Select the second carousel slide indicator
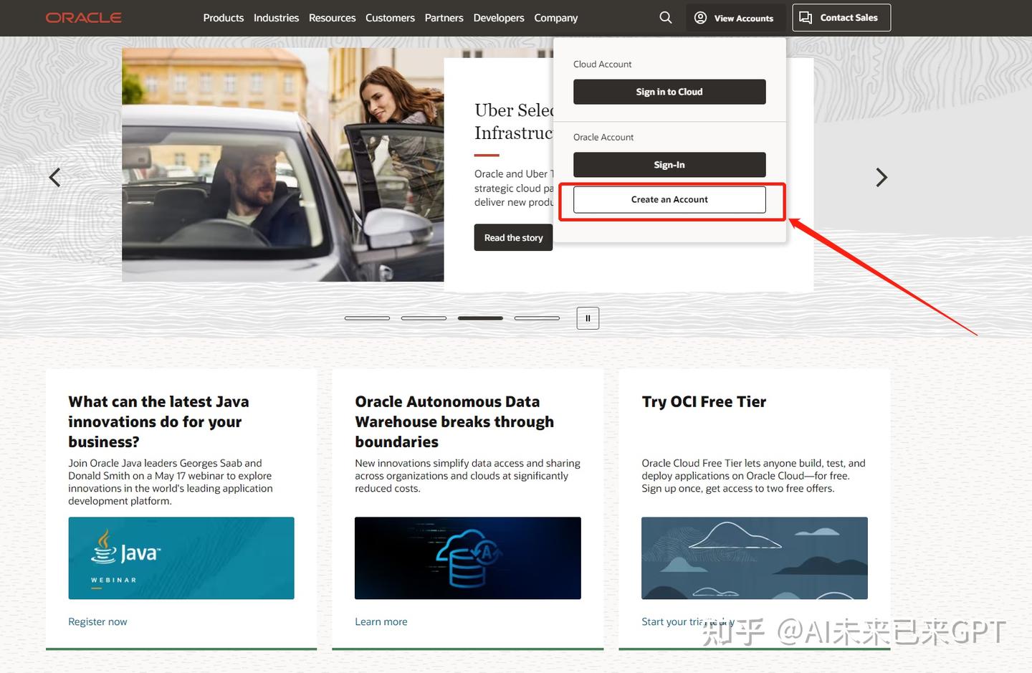 [x=424, y=318]
